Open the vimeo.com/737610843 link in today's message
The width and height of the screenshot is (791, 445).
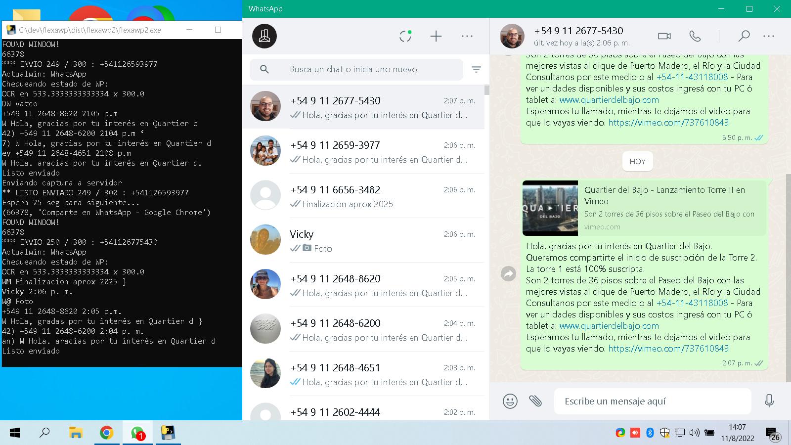tap(668, 349)
